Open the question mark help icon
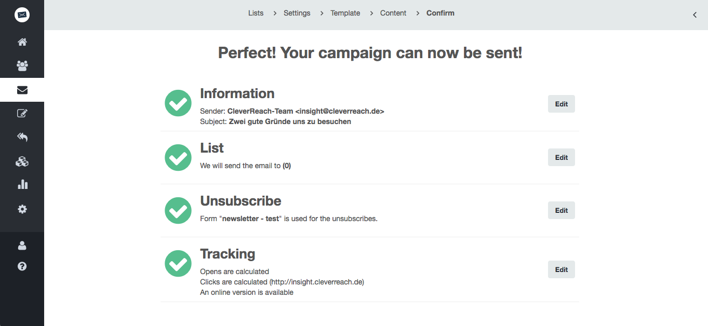 [22, 266]
